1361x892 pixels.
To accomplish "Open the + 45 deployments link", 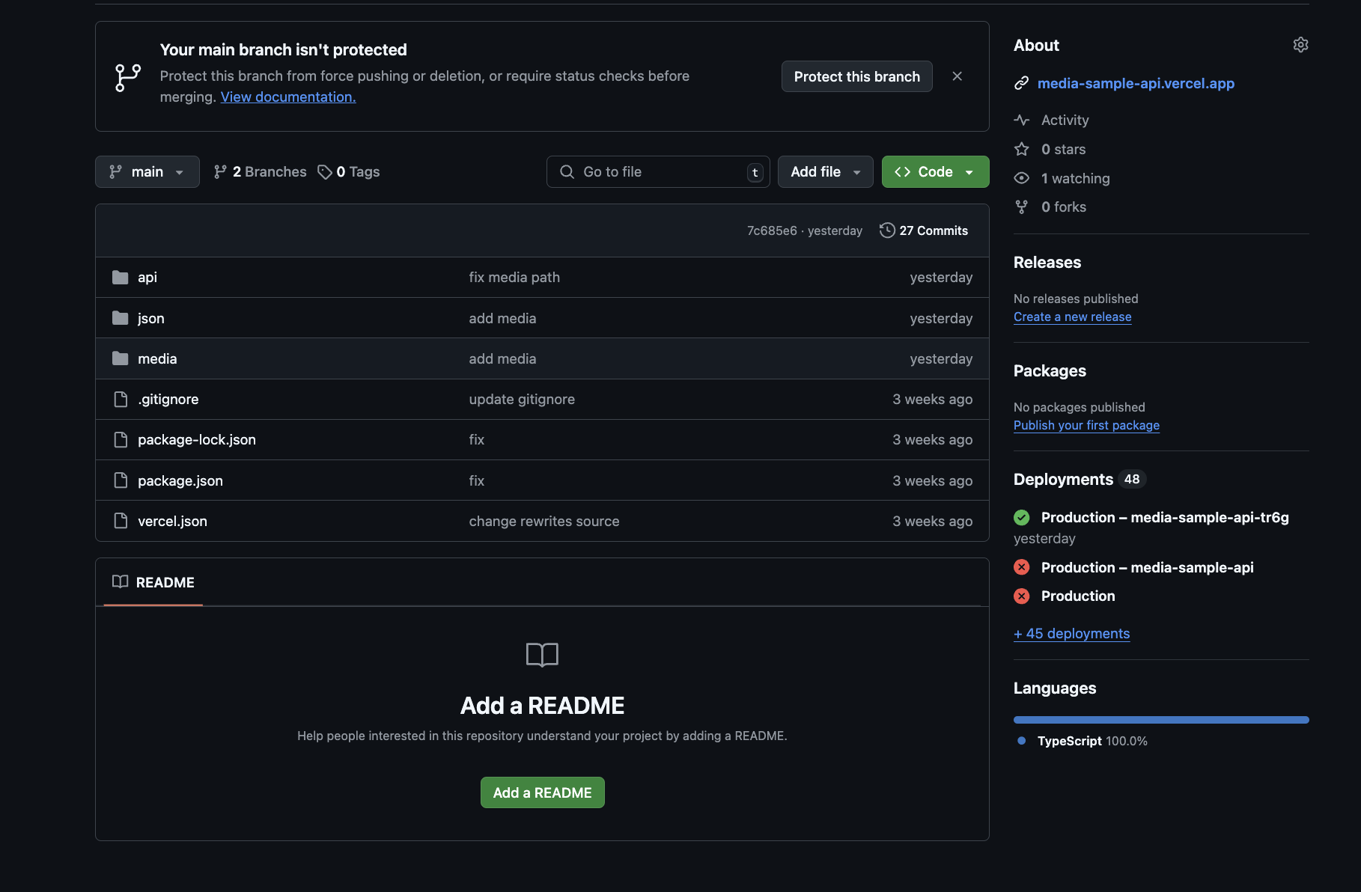I will [x=1071, y=633].
